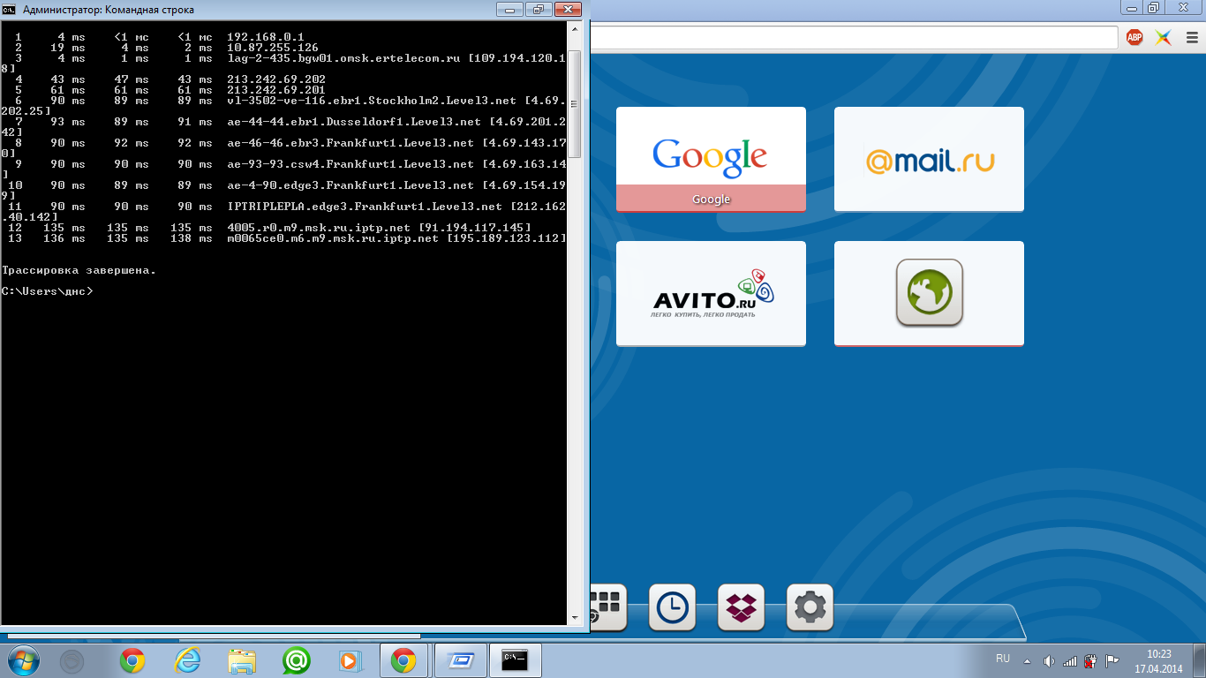Click ae-46-46.ebr3.Frankfurt1.Level3.net hostname
This screenshot has height=678, width=1206.
point(350,143)
